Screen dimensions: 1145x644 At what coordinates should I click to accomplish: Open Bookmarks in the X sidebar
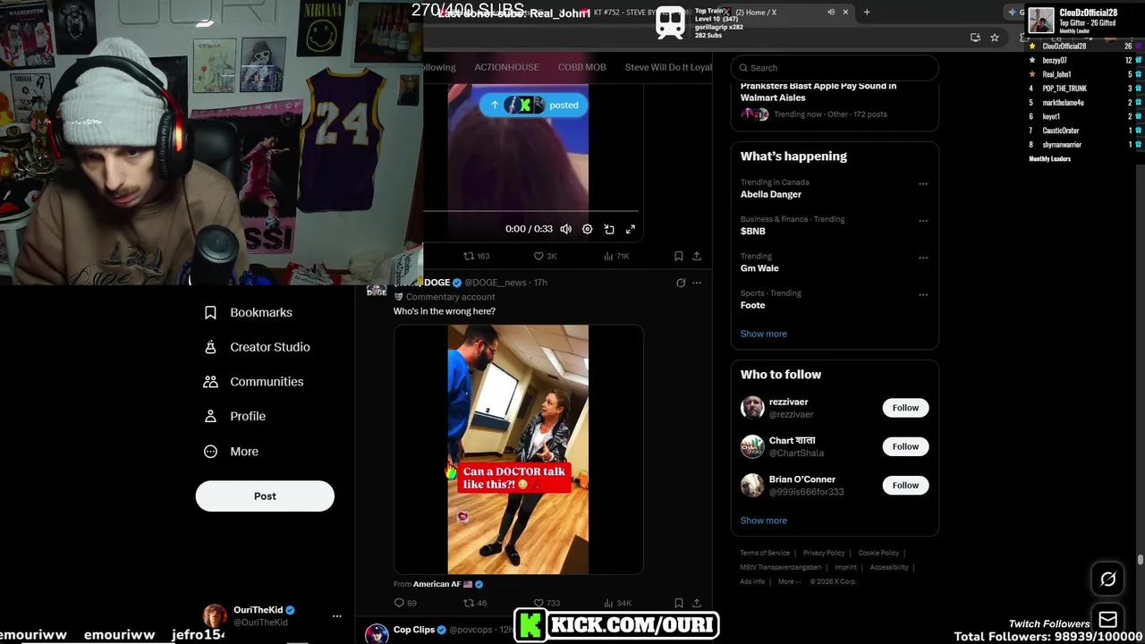pos(249,312)
